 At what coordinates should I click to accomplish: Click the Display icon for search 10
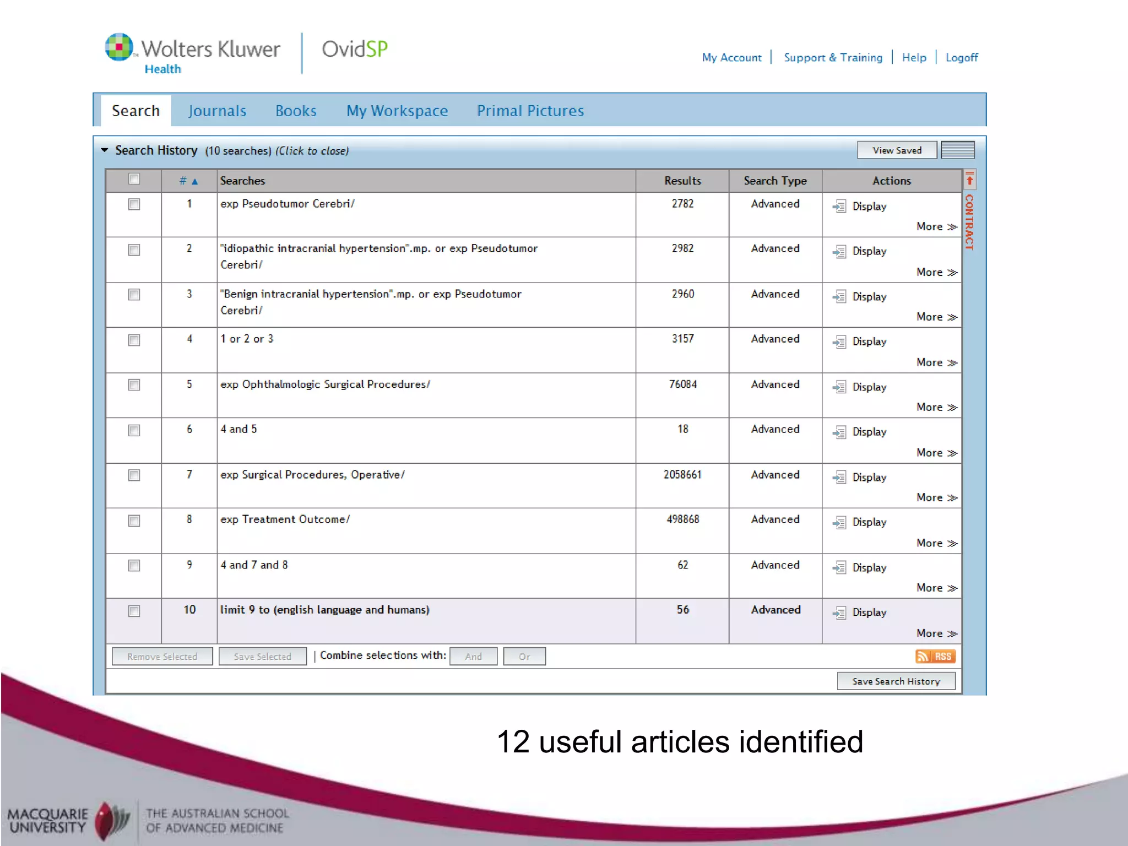(839, 613)
